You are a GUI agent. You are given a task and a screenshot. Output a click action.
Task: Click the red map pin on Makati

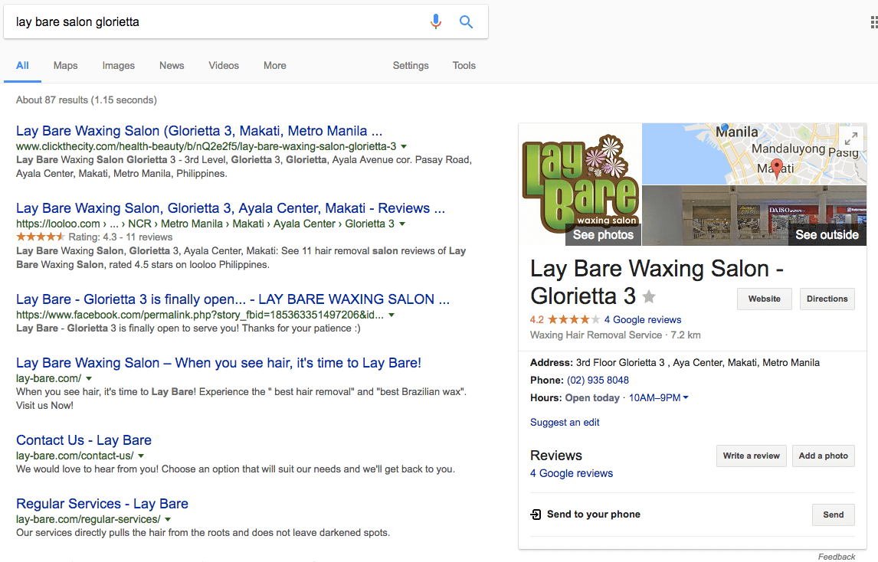(x=776, y=168)
